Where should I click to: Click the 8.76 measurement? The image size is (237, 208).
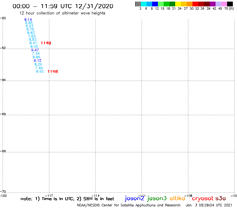pos(30,29)
